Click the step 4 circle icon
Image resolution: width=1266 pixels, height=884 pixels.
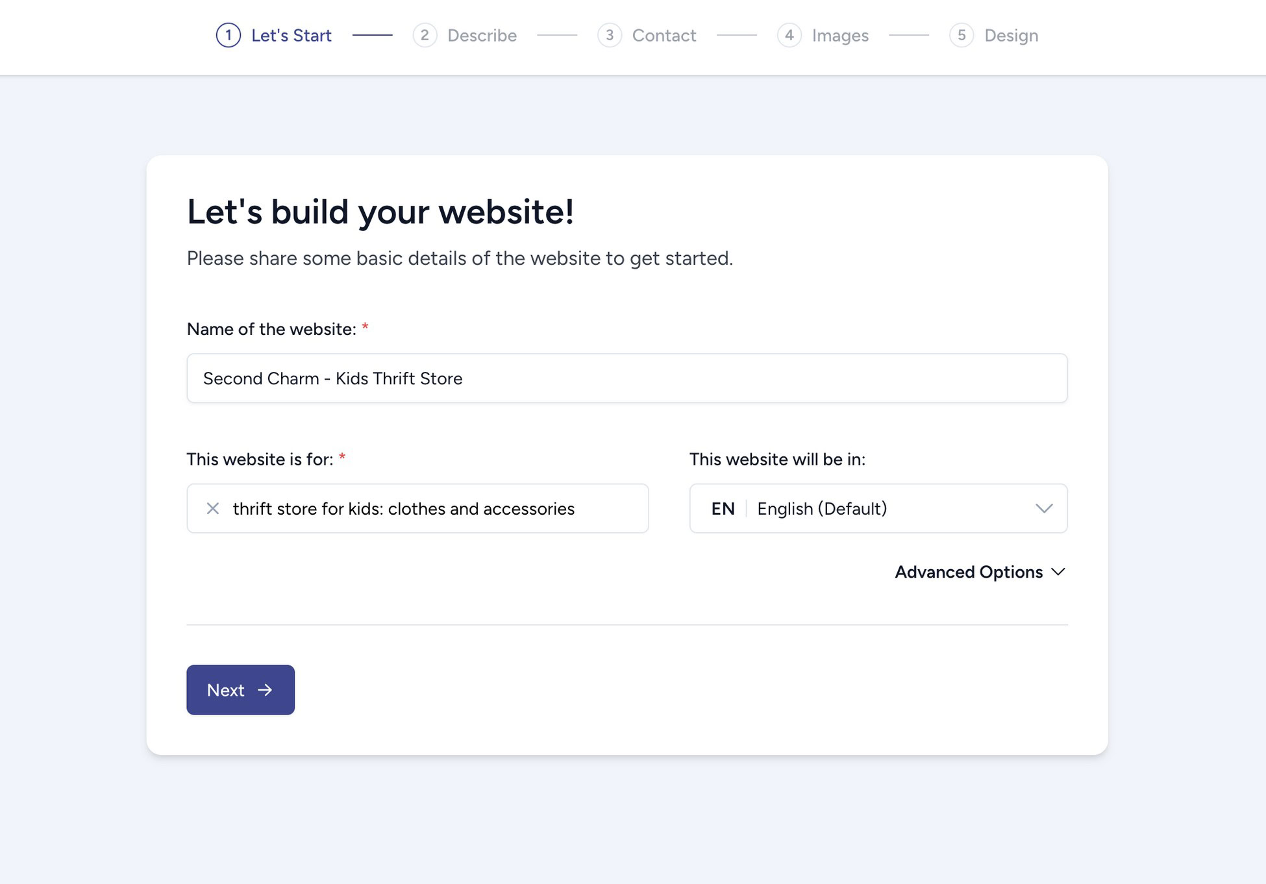point(789,36)
